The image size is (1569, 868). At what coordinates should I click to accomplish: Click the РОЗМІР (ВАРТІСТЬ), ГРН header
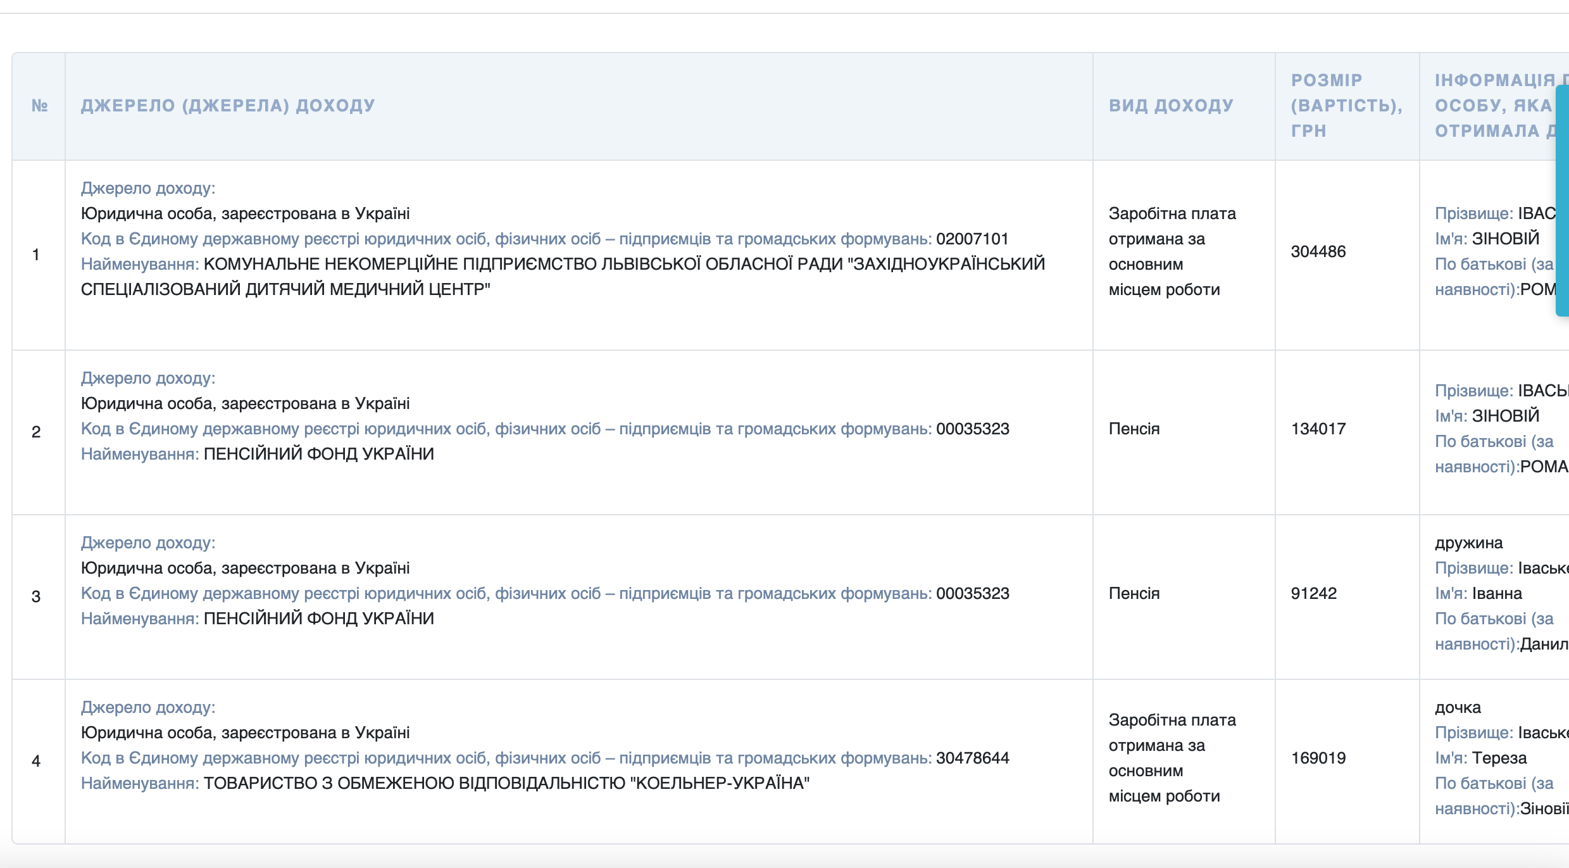(x=1346, y=106)
